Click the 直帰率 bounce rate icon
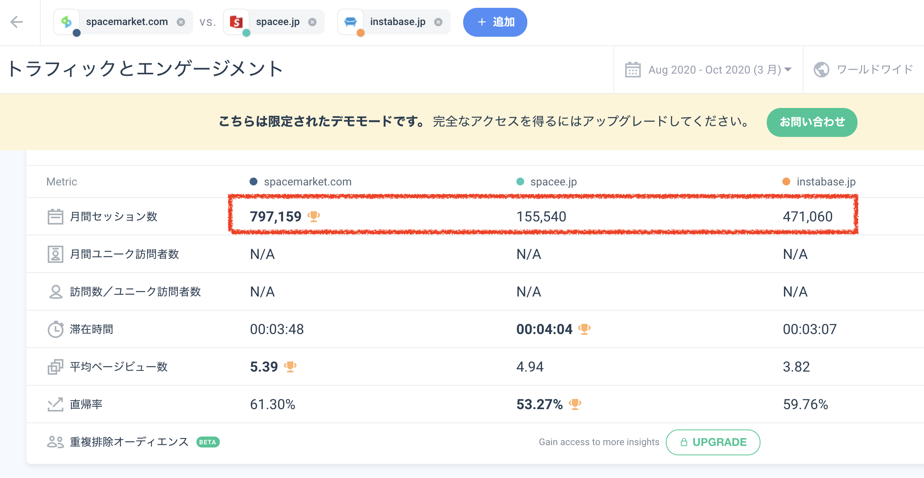 (56, 404)
